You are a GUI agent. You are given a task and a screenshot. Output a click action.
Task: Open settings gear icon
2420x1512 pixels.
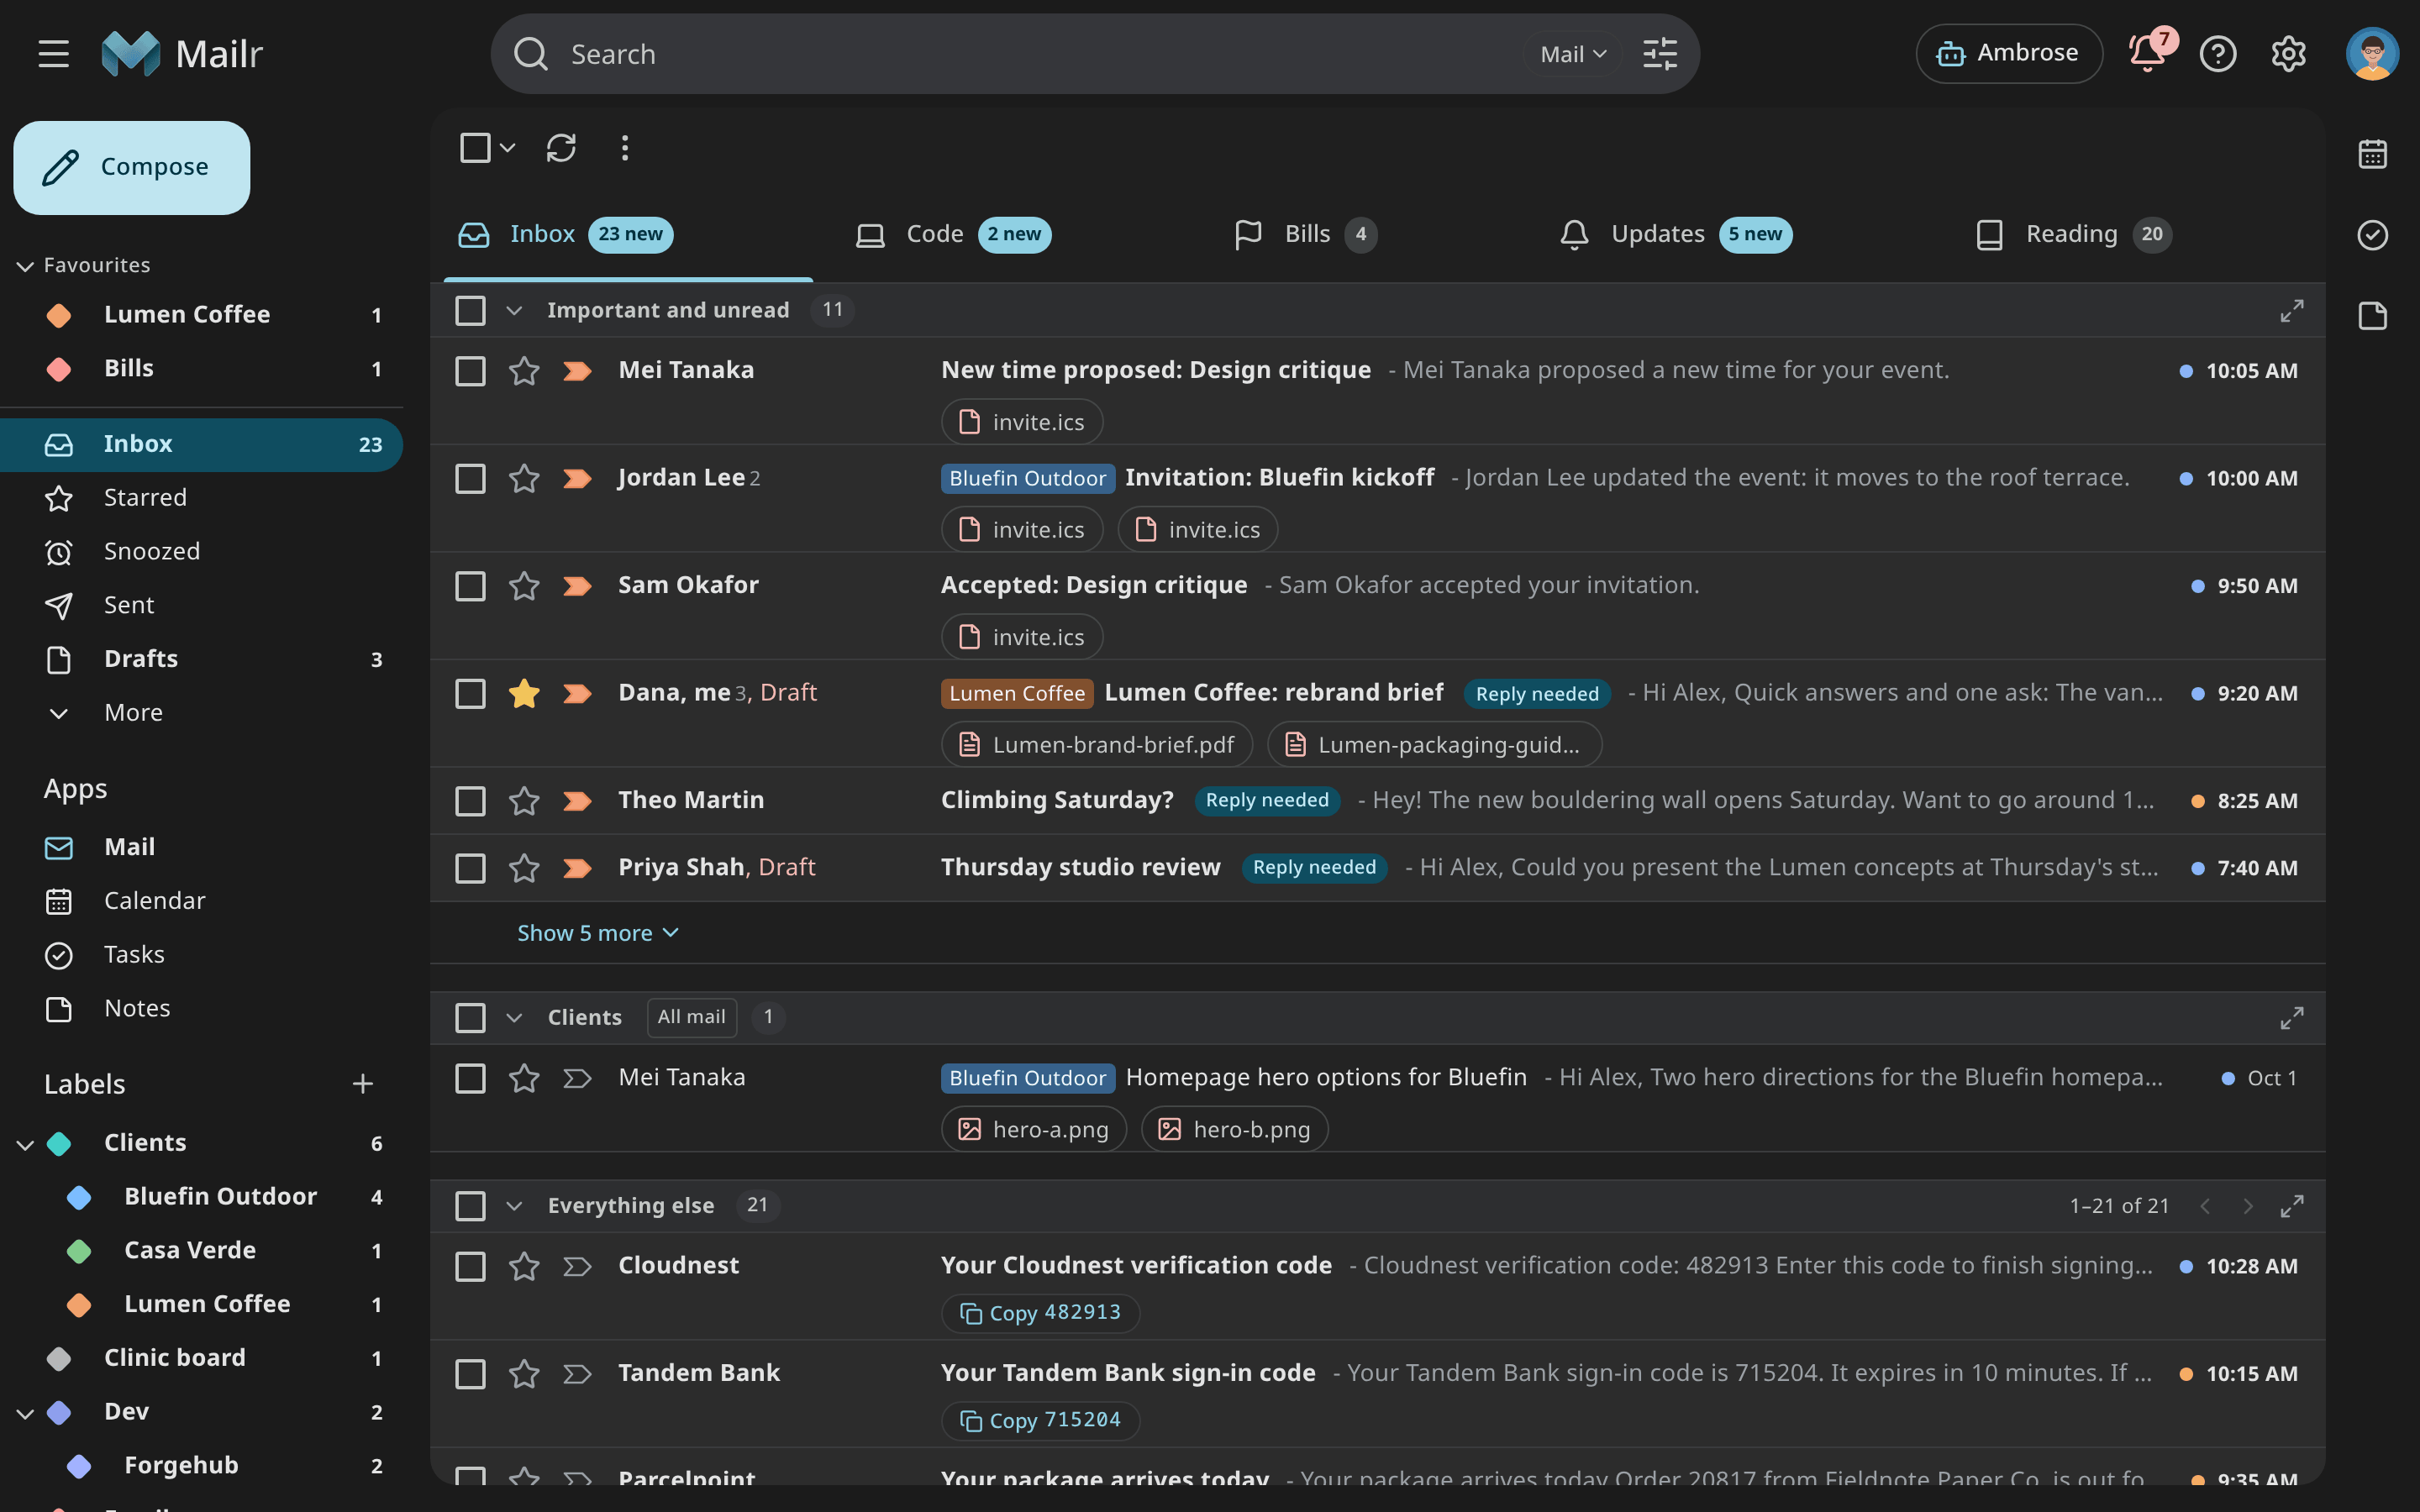[x=2288, y=54]
